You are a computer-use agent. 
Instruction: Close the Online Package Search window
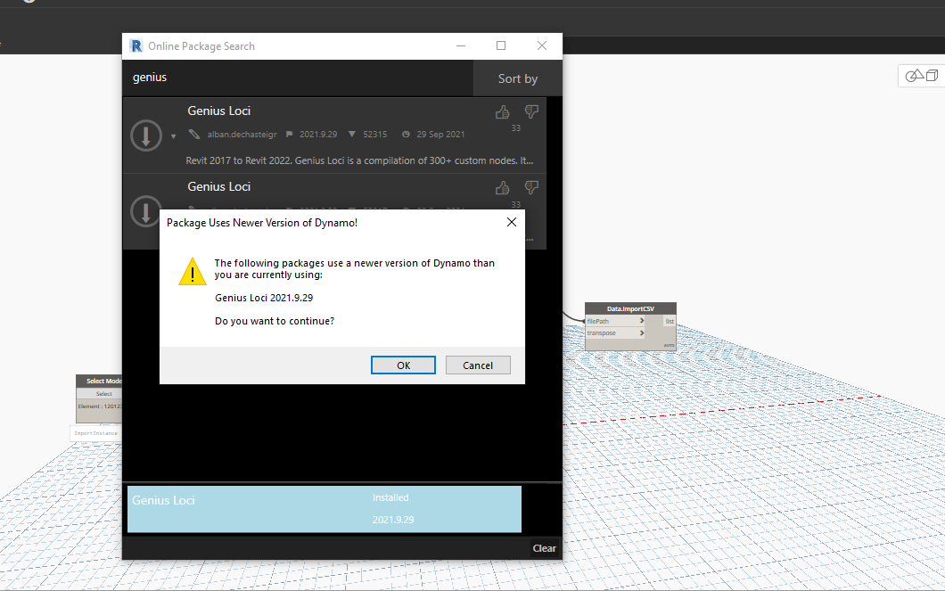tap(542, 45)
